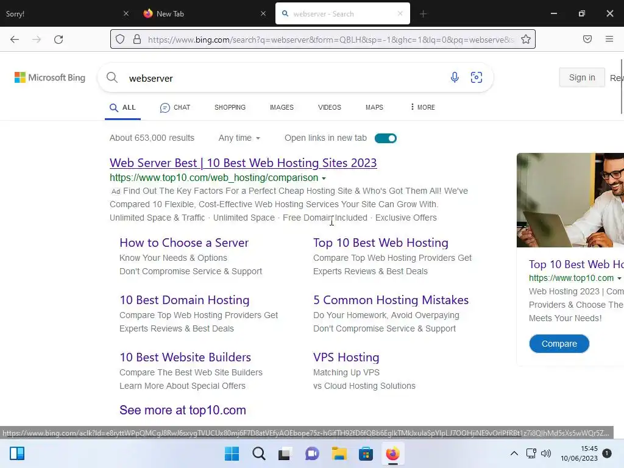Expand arrow next to sidebar top10.com URL
Screen dimensions: 624x468
pyautogui.click(x=619, y=278)
